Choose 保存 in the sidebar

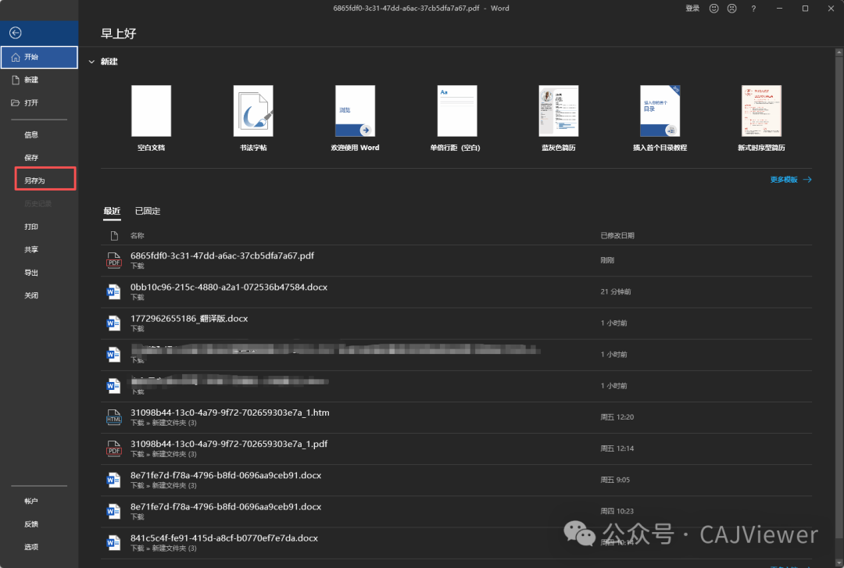pos(31,158)
